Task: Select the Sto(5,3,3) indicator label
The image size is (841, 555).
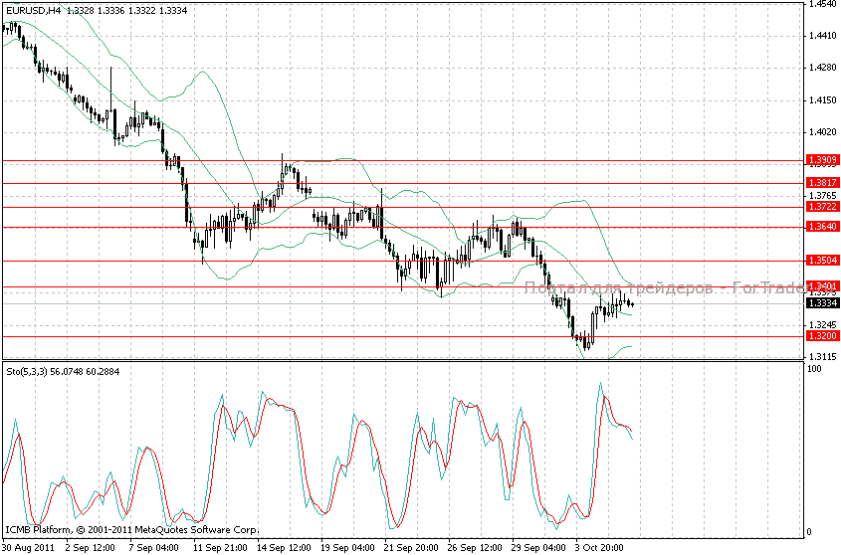Action: pos(27,370)
